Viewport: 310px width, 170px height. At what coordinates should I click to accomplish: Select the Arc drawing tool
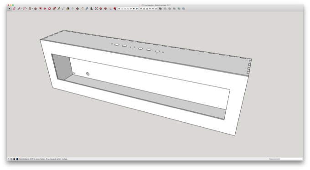[25, 9]
